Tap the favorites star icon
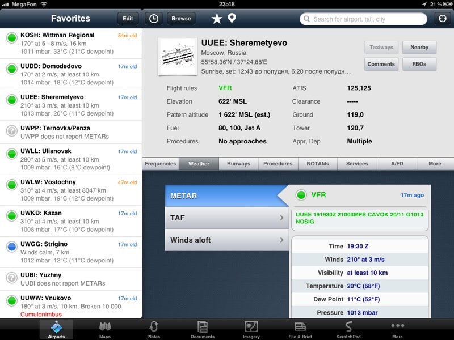Screen dimensions: 454x340 217,19
